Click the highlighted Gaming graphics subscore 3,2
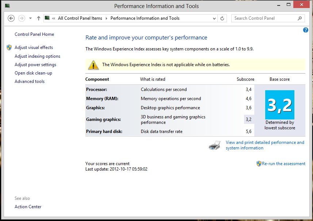The image size is (313, 221). 249,119
